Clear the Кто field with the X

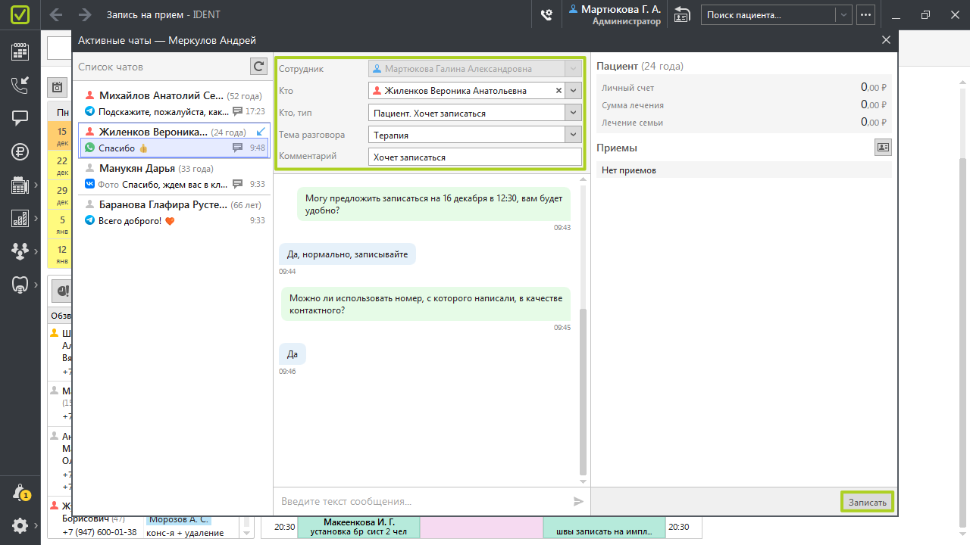point(559,91)
